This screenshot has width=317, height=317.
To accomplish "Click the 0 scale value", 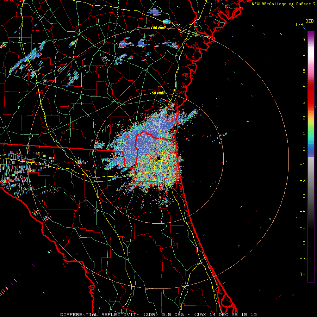I will click(x=304, y=149).
